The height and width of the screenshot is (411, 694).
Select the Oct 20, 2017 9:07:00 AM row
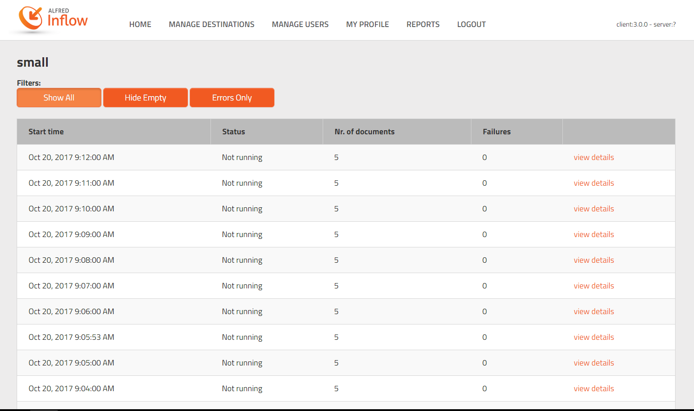[71, 286]
